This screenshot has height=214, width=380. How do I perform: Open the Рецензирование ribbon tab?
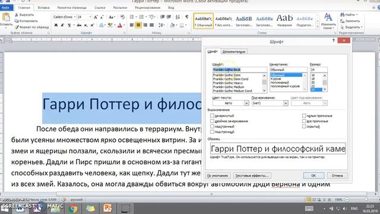tap(148, 8)
